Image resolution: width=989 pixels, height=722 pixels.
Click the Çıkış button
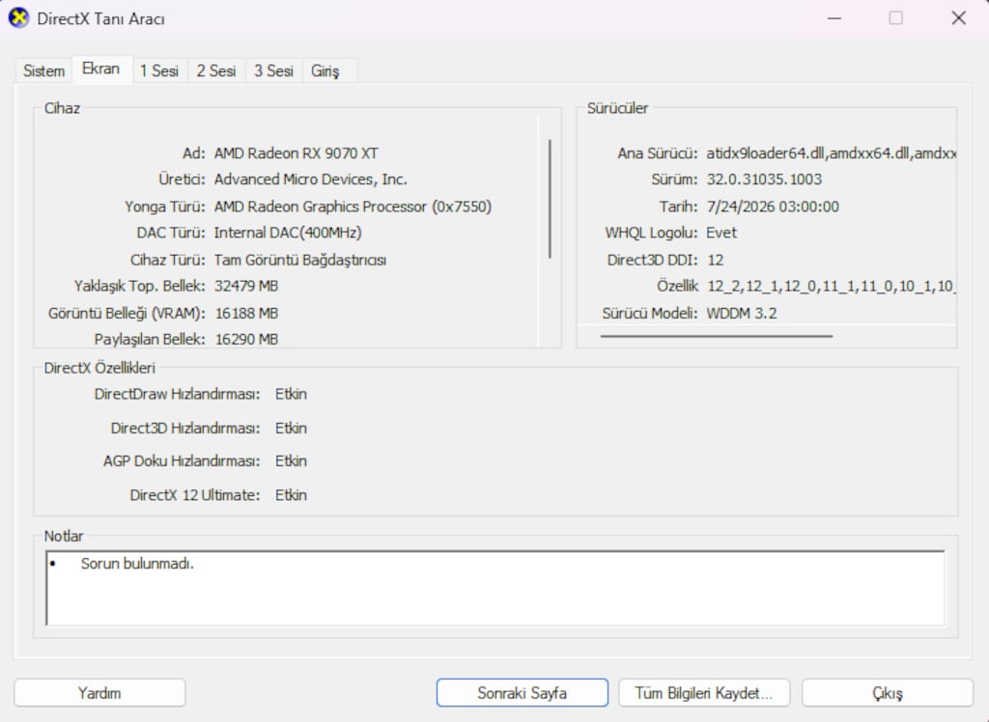coord(888,693)
